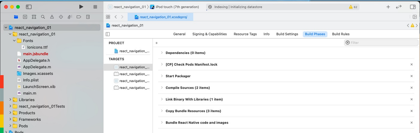The height and width of the screenshot is (133, 420).
Task: Add a new build phase with plus
Action: [157, 43]
